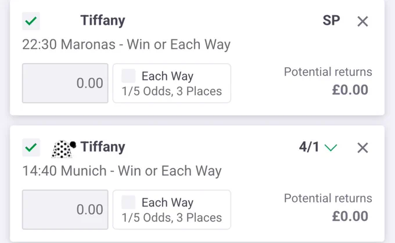Click the Tiffany name in Munich selection

(103, 147)
